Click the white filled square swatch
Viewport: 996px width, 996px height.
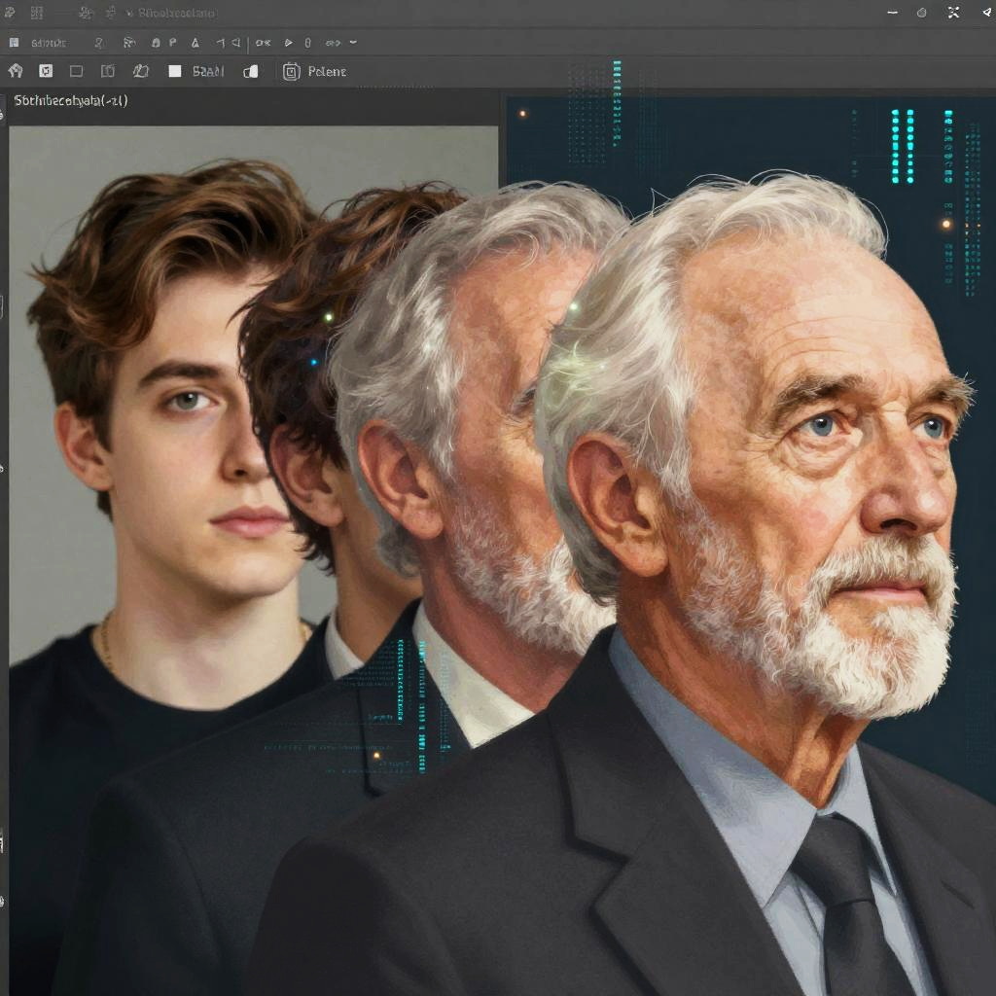(175, 71)
